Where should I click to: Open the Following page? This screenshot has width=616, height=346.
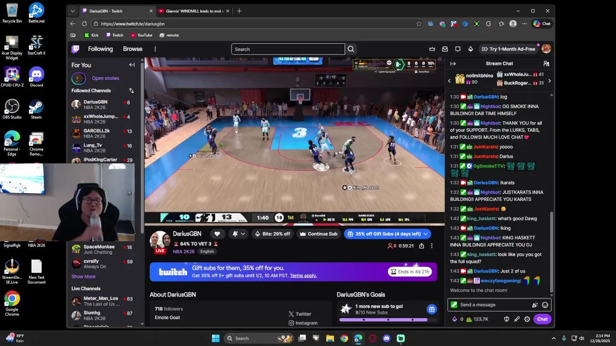(100, 49)
